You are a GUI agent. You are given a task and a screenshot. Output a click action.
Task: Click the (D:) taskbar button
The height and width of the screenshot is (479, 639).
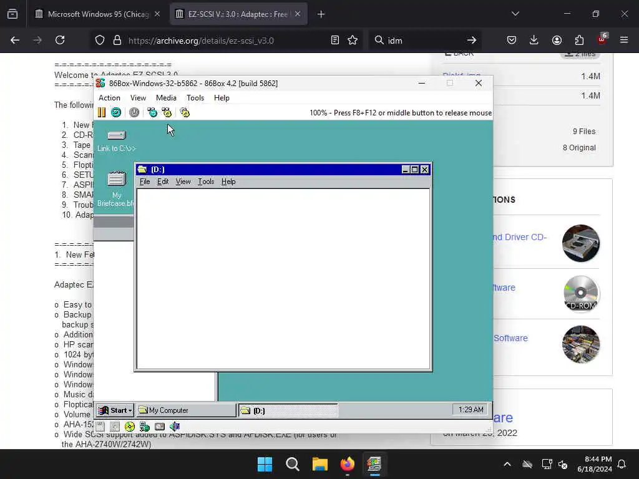tap(288, 410)
